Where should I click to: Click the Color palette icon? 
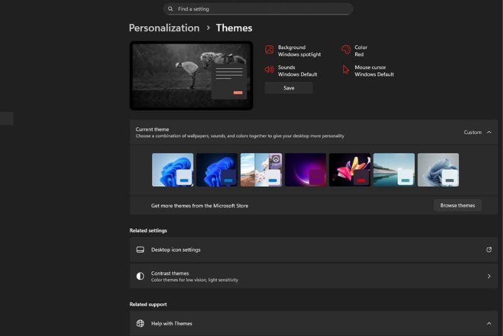(346, 50)
